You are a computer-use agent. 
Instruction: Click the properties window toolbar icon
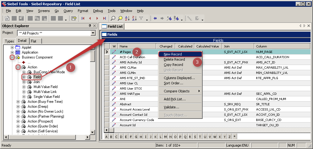(x=74, y=18)
